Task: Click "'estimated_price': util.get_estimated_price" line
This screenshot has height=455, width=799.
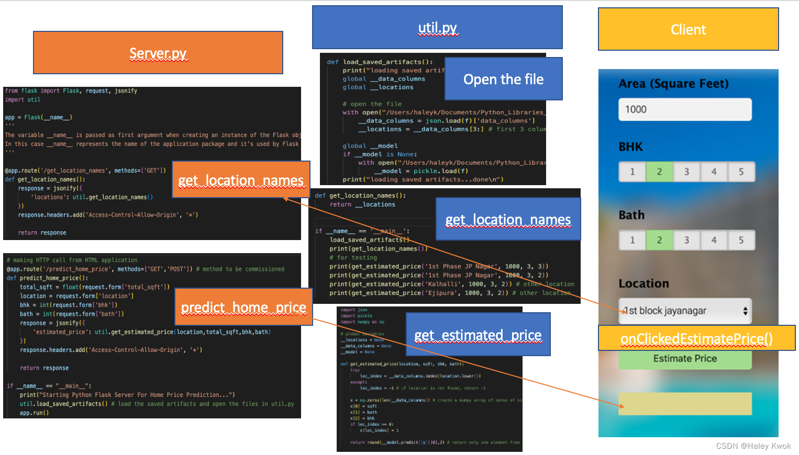Action: click(x=152, y=332)
